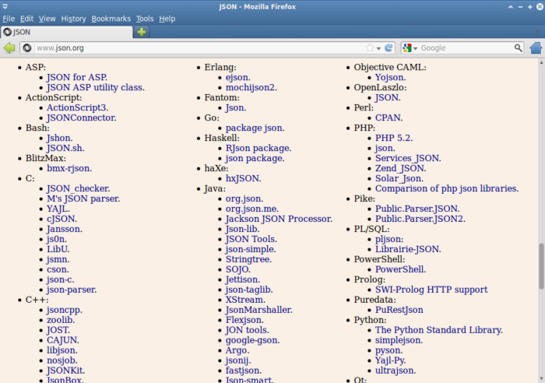Open the Librairie-JSON link
The image size is (545, 383).
tap(408, 249)
